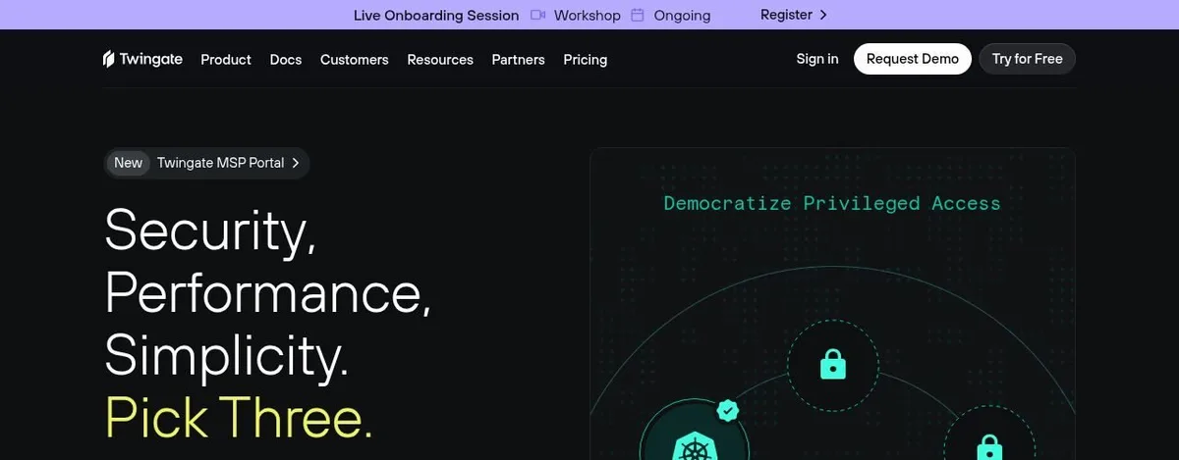Click the Pick Three. headline text
The height and width of the screenshot is (460, 1179).
239,417
